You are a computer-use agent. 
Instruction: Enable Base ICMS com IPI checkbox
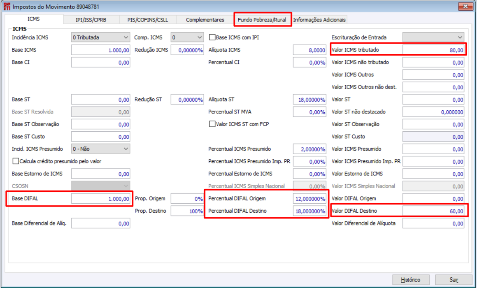pos(212,37)
